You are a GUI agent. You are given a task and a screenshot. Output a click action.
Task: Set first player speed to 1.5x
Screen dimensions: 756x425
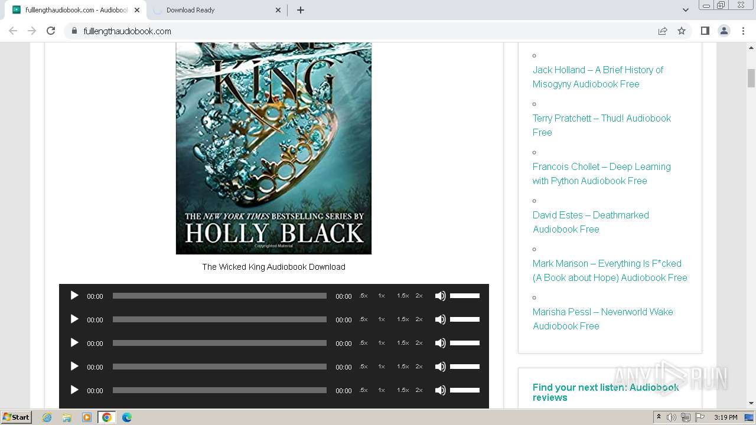[x=403, y=296]
